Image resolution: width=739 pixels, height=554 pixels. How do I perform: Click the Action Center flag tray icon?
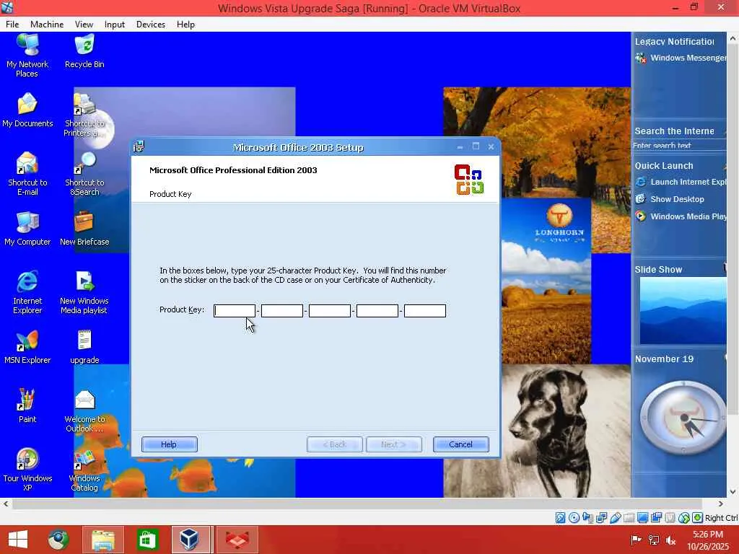(x=637, y=540)
